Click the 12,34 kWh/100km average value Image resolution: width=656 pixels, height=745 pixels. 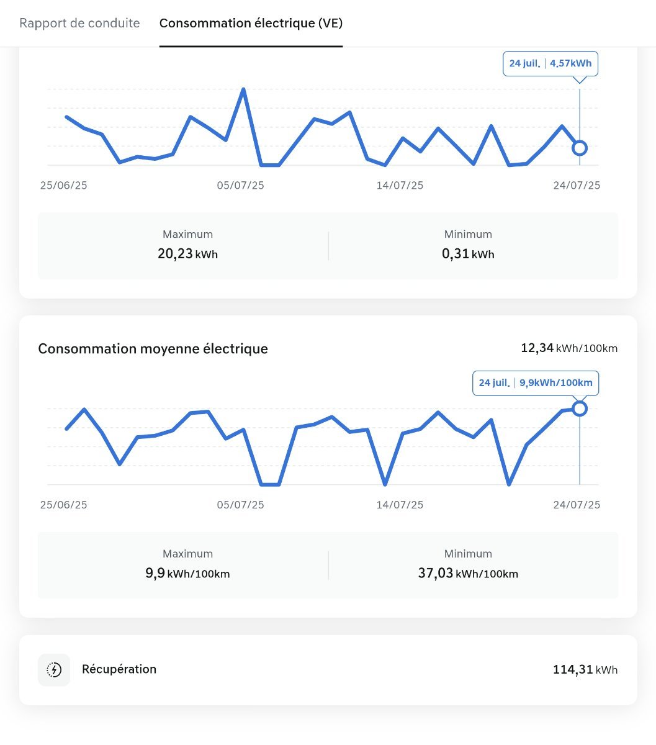pyautogui.click(x=569, y=348)
